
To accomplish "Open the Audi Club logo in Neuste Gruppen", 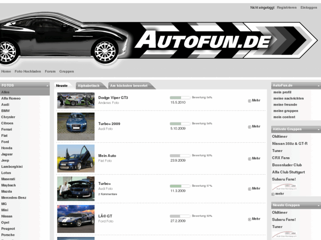I will point(284,234).
